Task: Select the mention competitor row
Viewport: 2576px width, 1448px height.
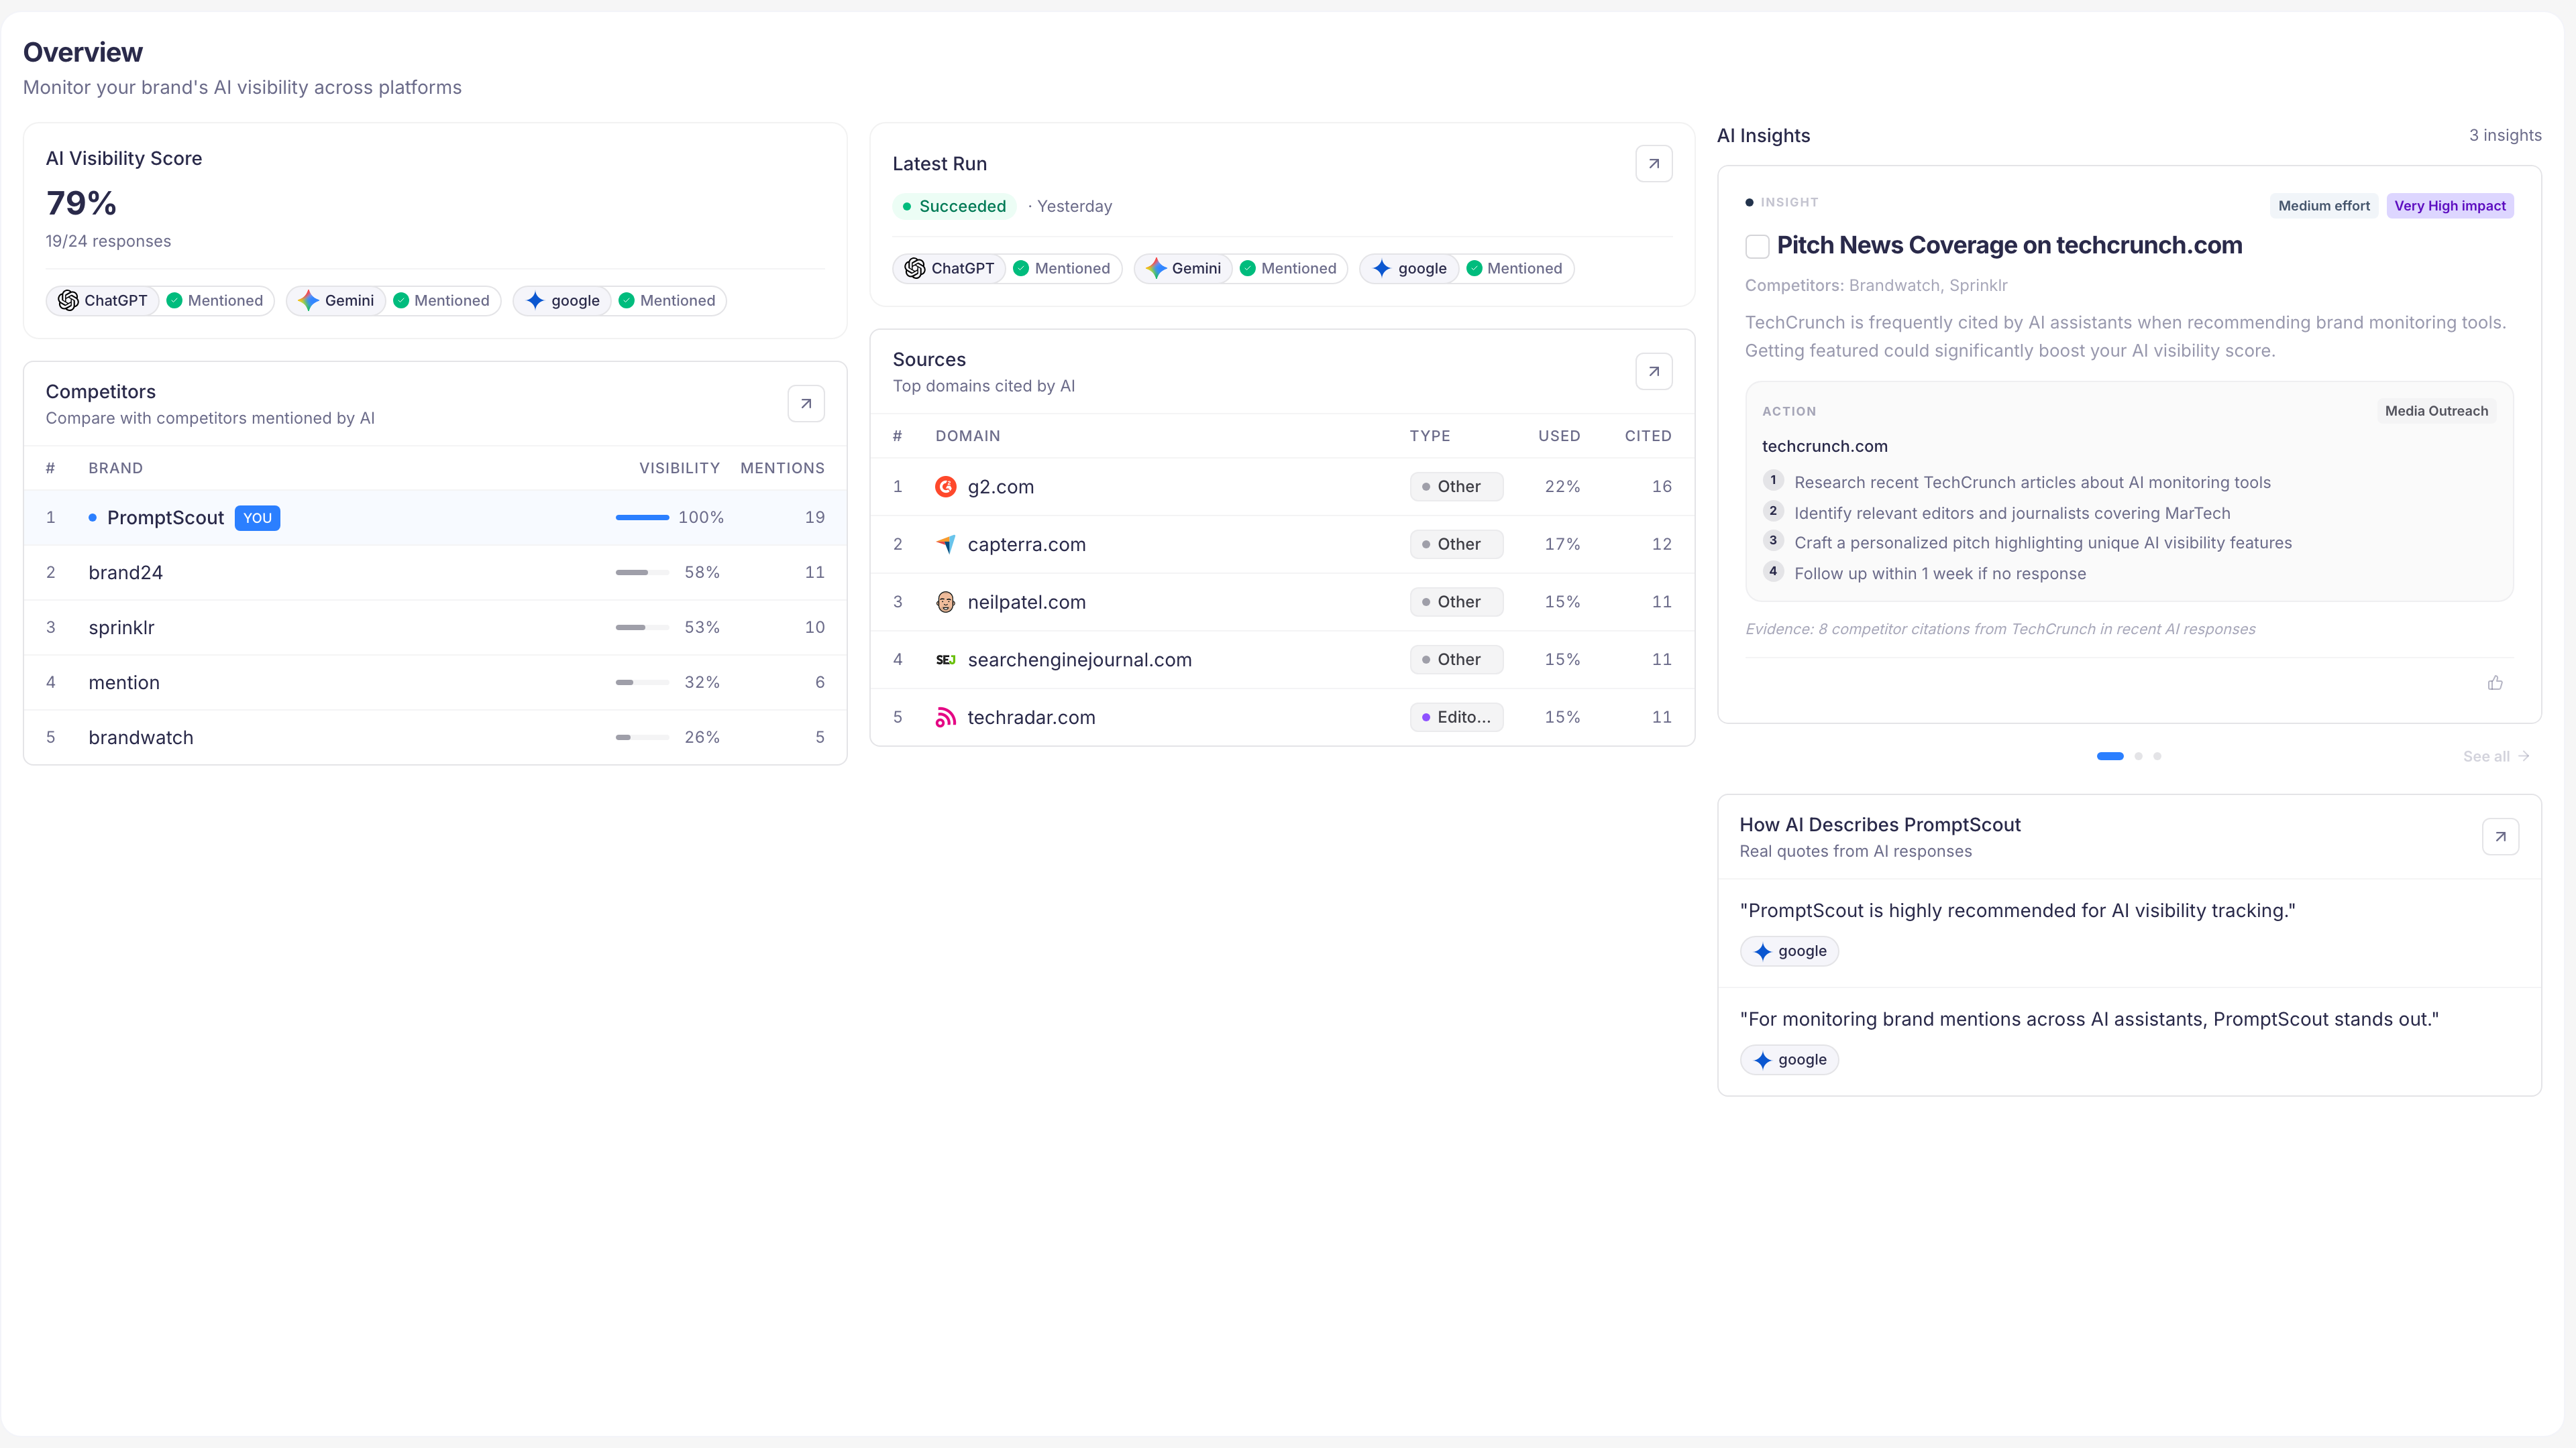Action: click(435, 682)
